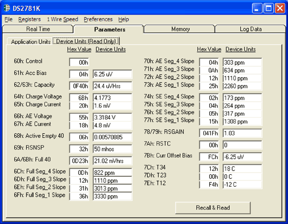This screenshot has width=288, height=224.
Task: Click the Recall & Read button
Action: click(213, 208)
